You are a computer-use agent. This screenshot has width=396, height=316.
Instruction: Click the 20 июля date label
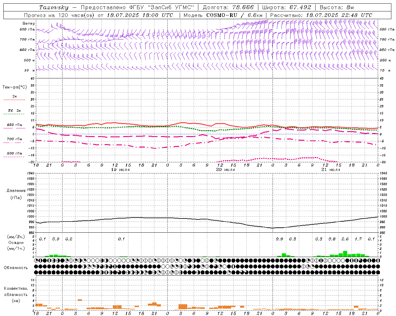coord(226,170)
